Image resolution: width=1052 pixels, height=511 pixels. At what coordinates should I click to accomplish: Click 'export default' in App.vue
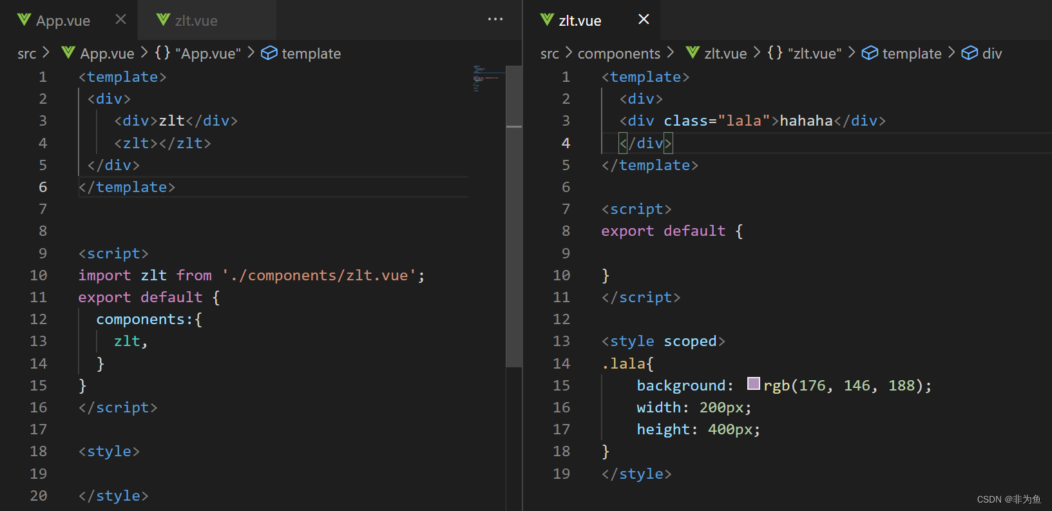point(140,297)
